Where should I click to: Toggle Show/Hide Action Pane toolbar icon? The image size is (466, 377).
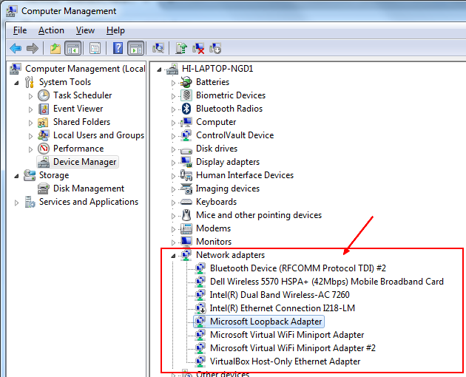(x=136, y=48)
